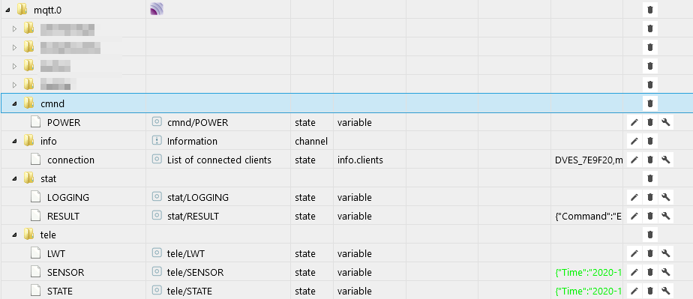Delete the info channel
This screenshot has width=693, height=299.
[649, 142]
